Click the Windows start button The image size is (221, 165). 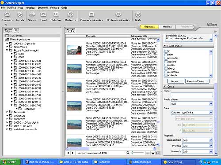pos(10,162)
